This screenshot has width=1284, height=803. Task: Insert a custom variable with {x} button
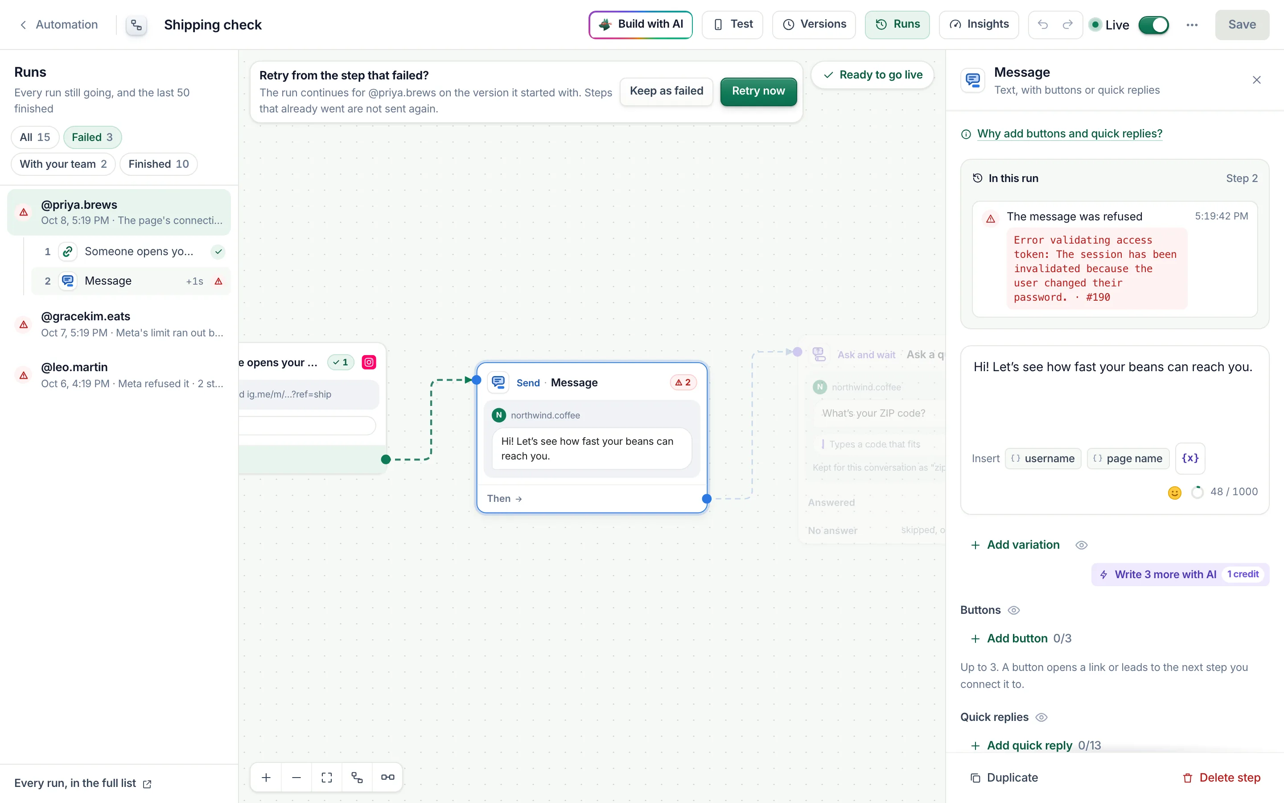(1190, 458)
